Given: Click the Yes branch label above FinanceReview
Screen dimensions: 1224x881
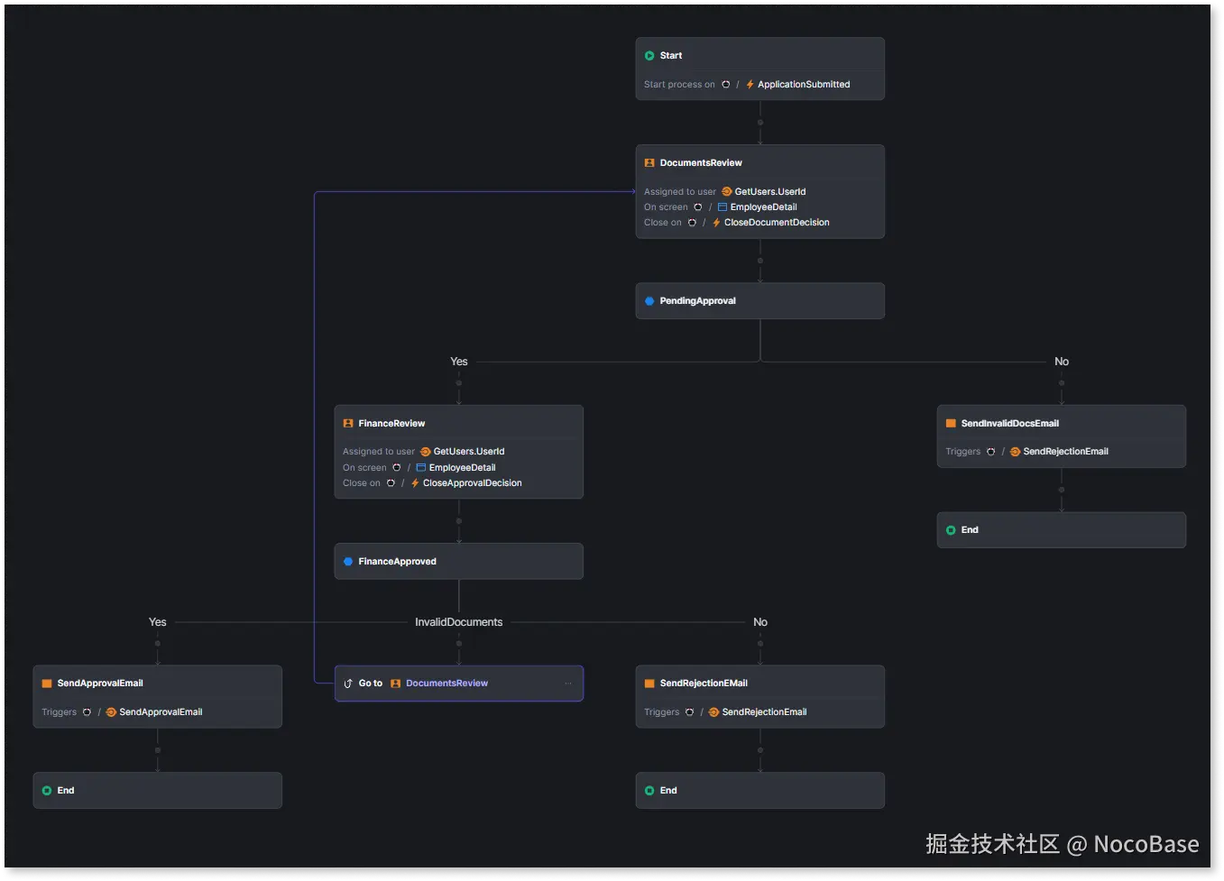Looking at the screenshot, I should [x=458, y=361].
